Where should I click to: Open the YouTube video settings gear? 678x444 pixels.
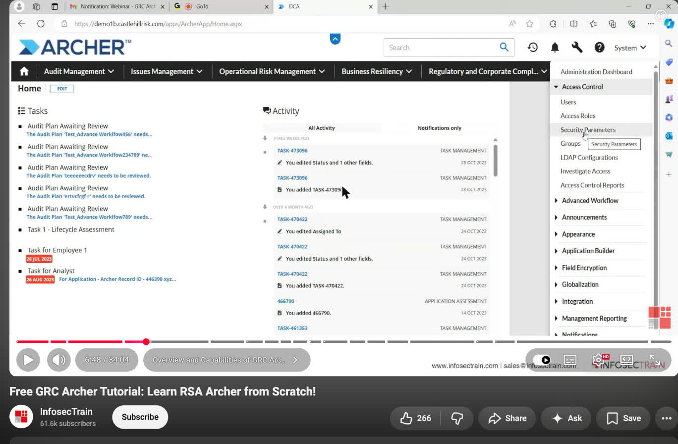coord(598,360)
